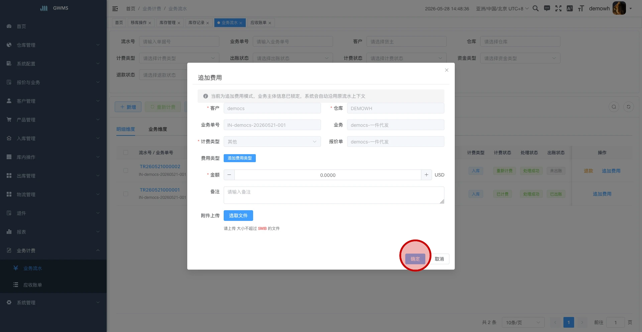Click the 物流管理 grid icon

coord(9,194)
